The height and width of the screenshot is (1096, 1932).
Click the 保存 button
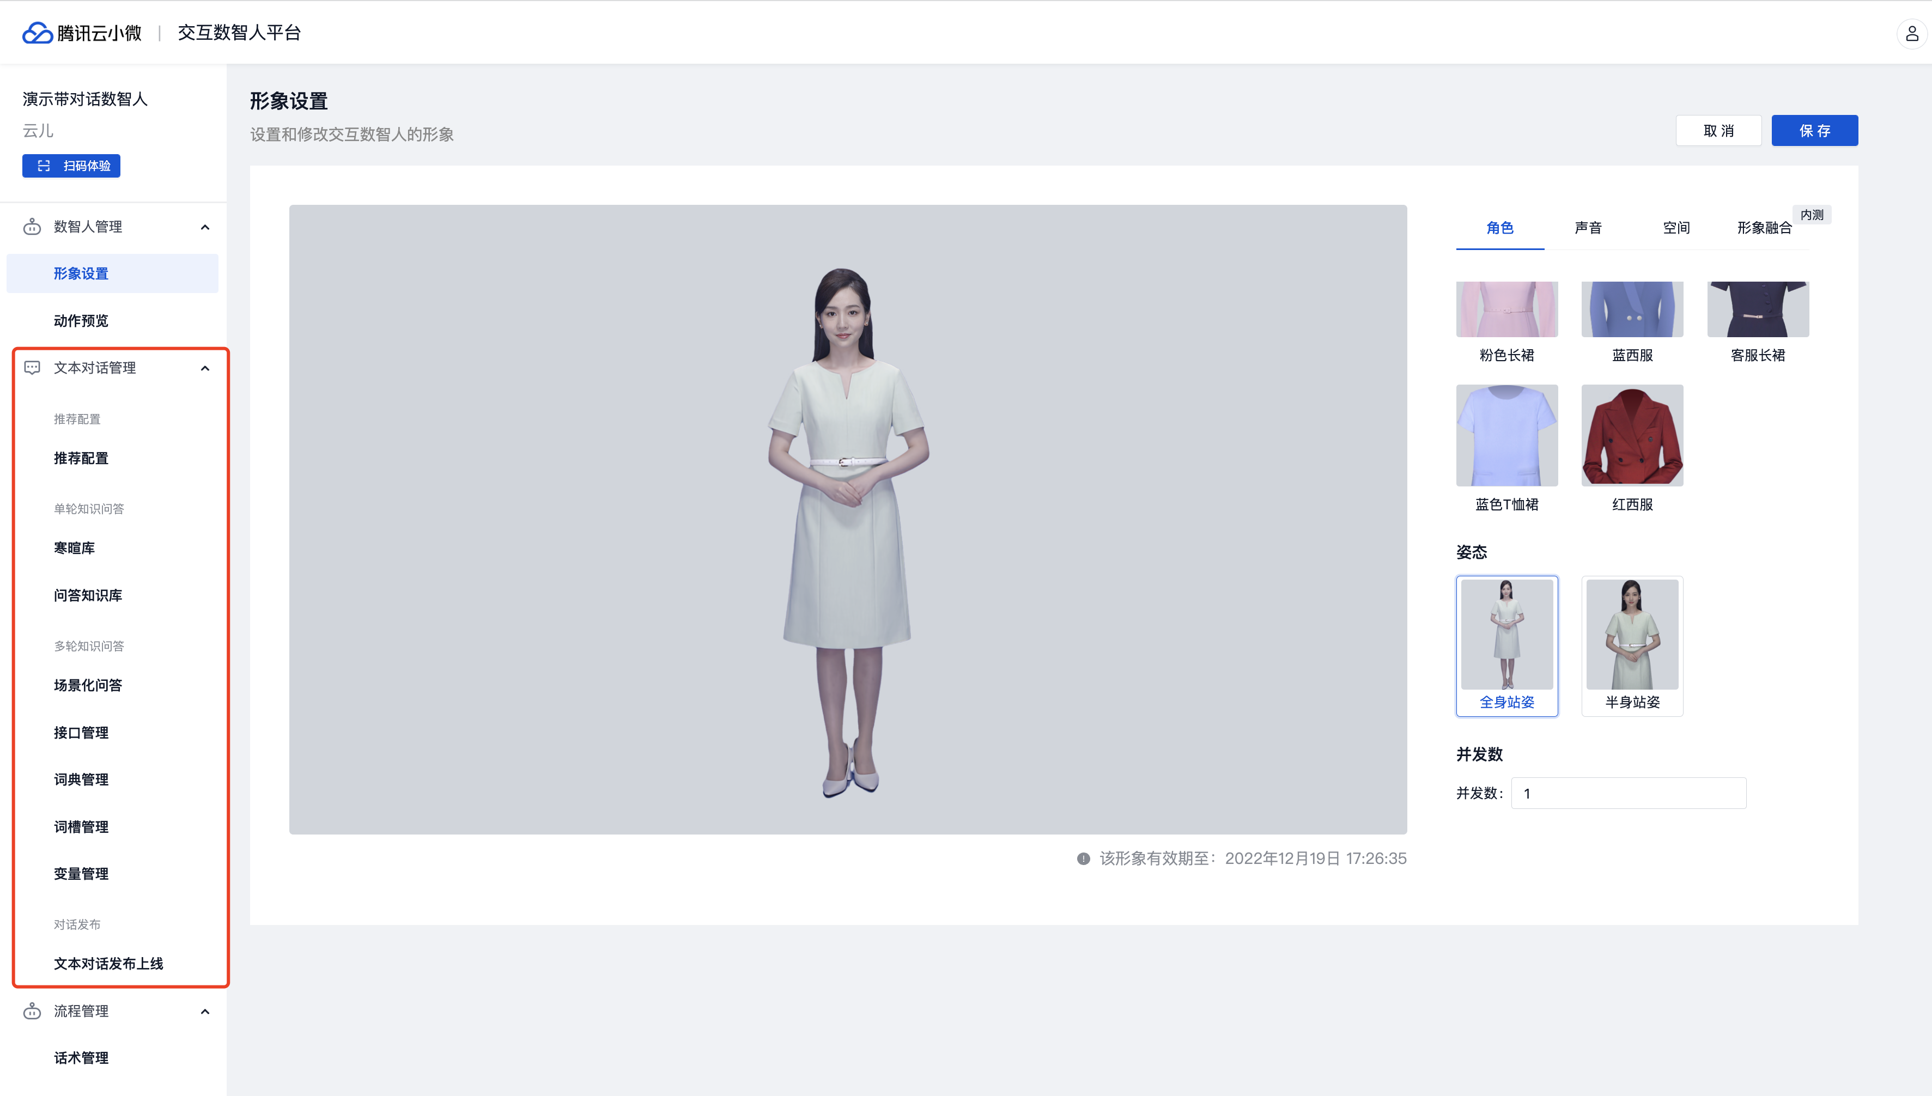tap(1814, 131)
